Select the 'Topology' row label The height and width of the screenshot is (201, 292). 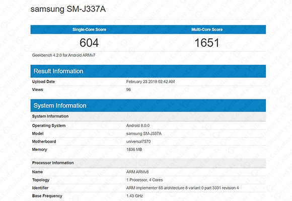(x=41, y=180)
